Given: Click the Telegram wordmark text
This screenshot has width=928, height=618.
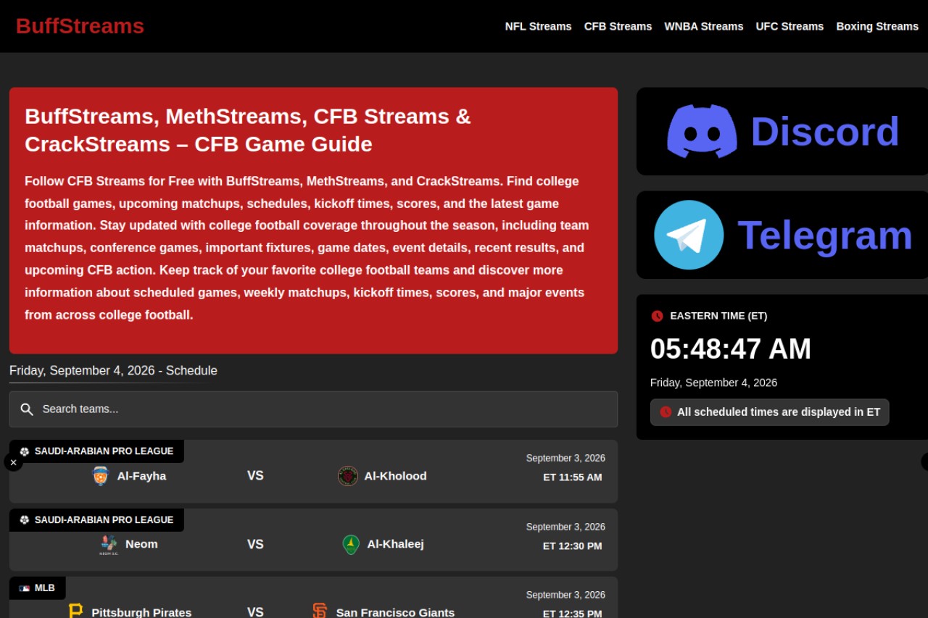Looking at the screenshot, I should [x=825, y=235].
